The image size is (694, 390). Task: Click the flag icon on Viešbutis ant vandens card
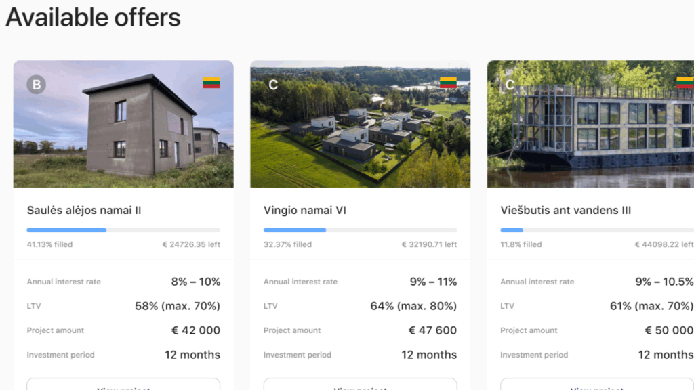[x=685, y=83]
